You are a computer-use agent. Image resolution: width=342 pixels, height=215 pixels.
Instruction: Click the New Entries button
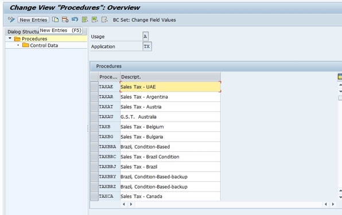tap(33, 20)
